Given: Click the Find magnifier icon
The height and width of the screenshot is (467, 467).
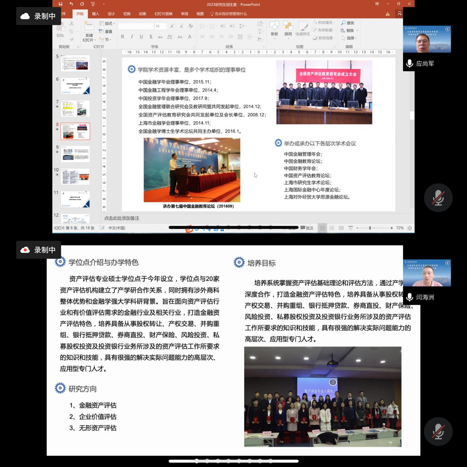Looking at the screenshot, I should pos(343,23).
